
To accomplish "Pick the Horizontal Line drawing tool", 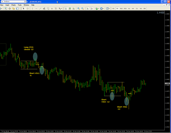I will coord(36,8).
